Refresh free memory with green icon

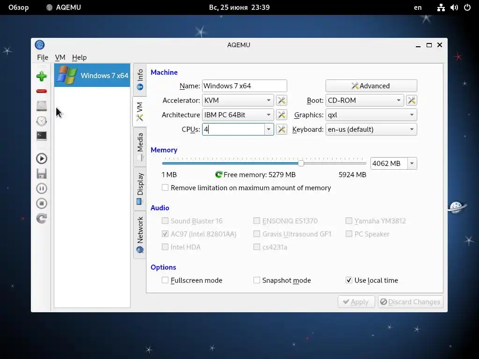(x=218, y=175)
